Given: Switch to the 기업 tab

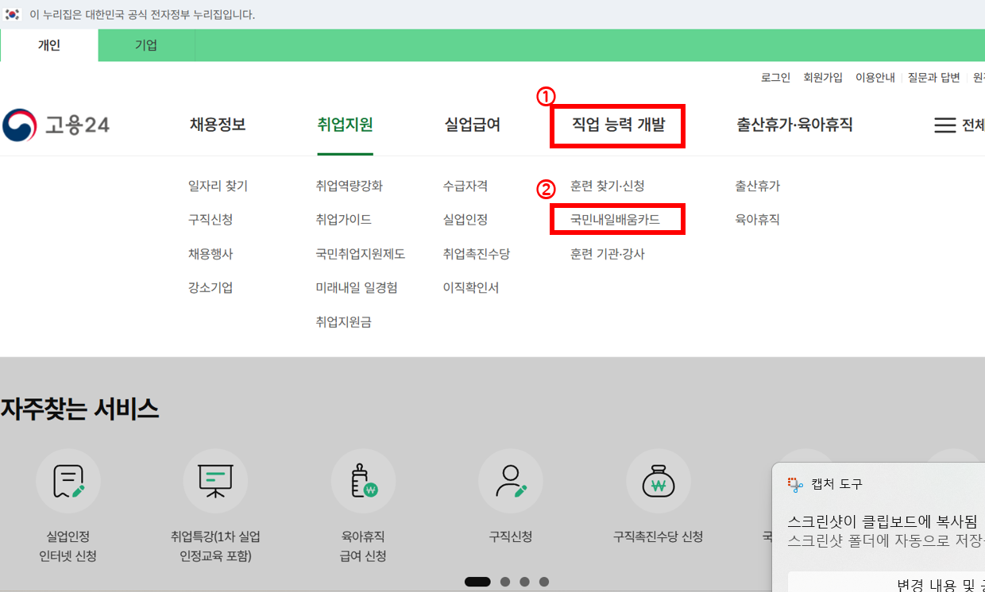Looking at the screenshot, I should point(145,45).
